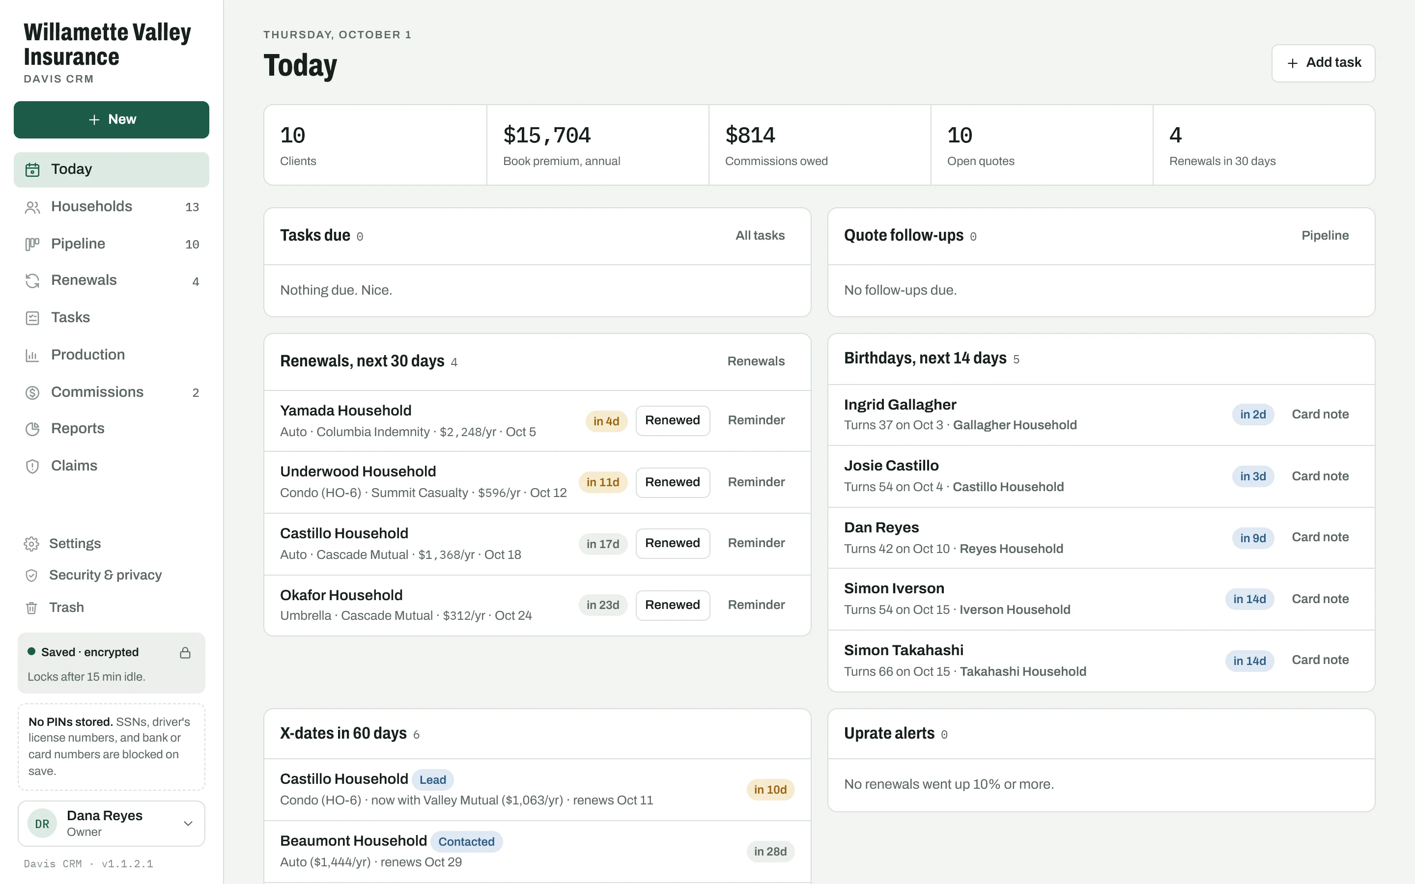
Task: Send Reminder for Okafor Household
Action: [x=756, y=605]
